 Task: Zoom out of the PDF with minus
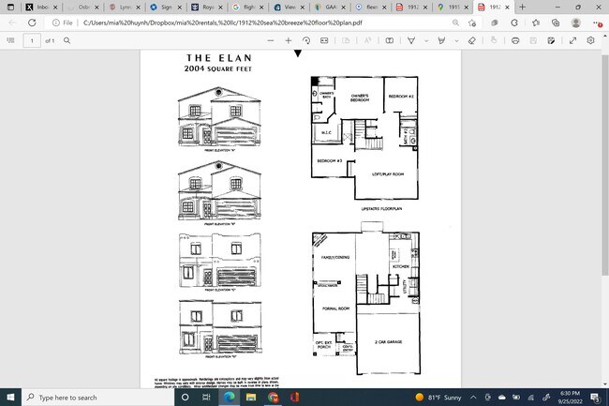[271, 40]
